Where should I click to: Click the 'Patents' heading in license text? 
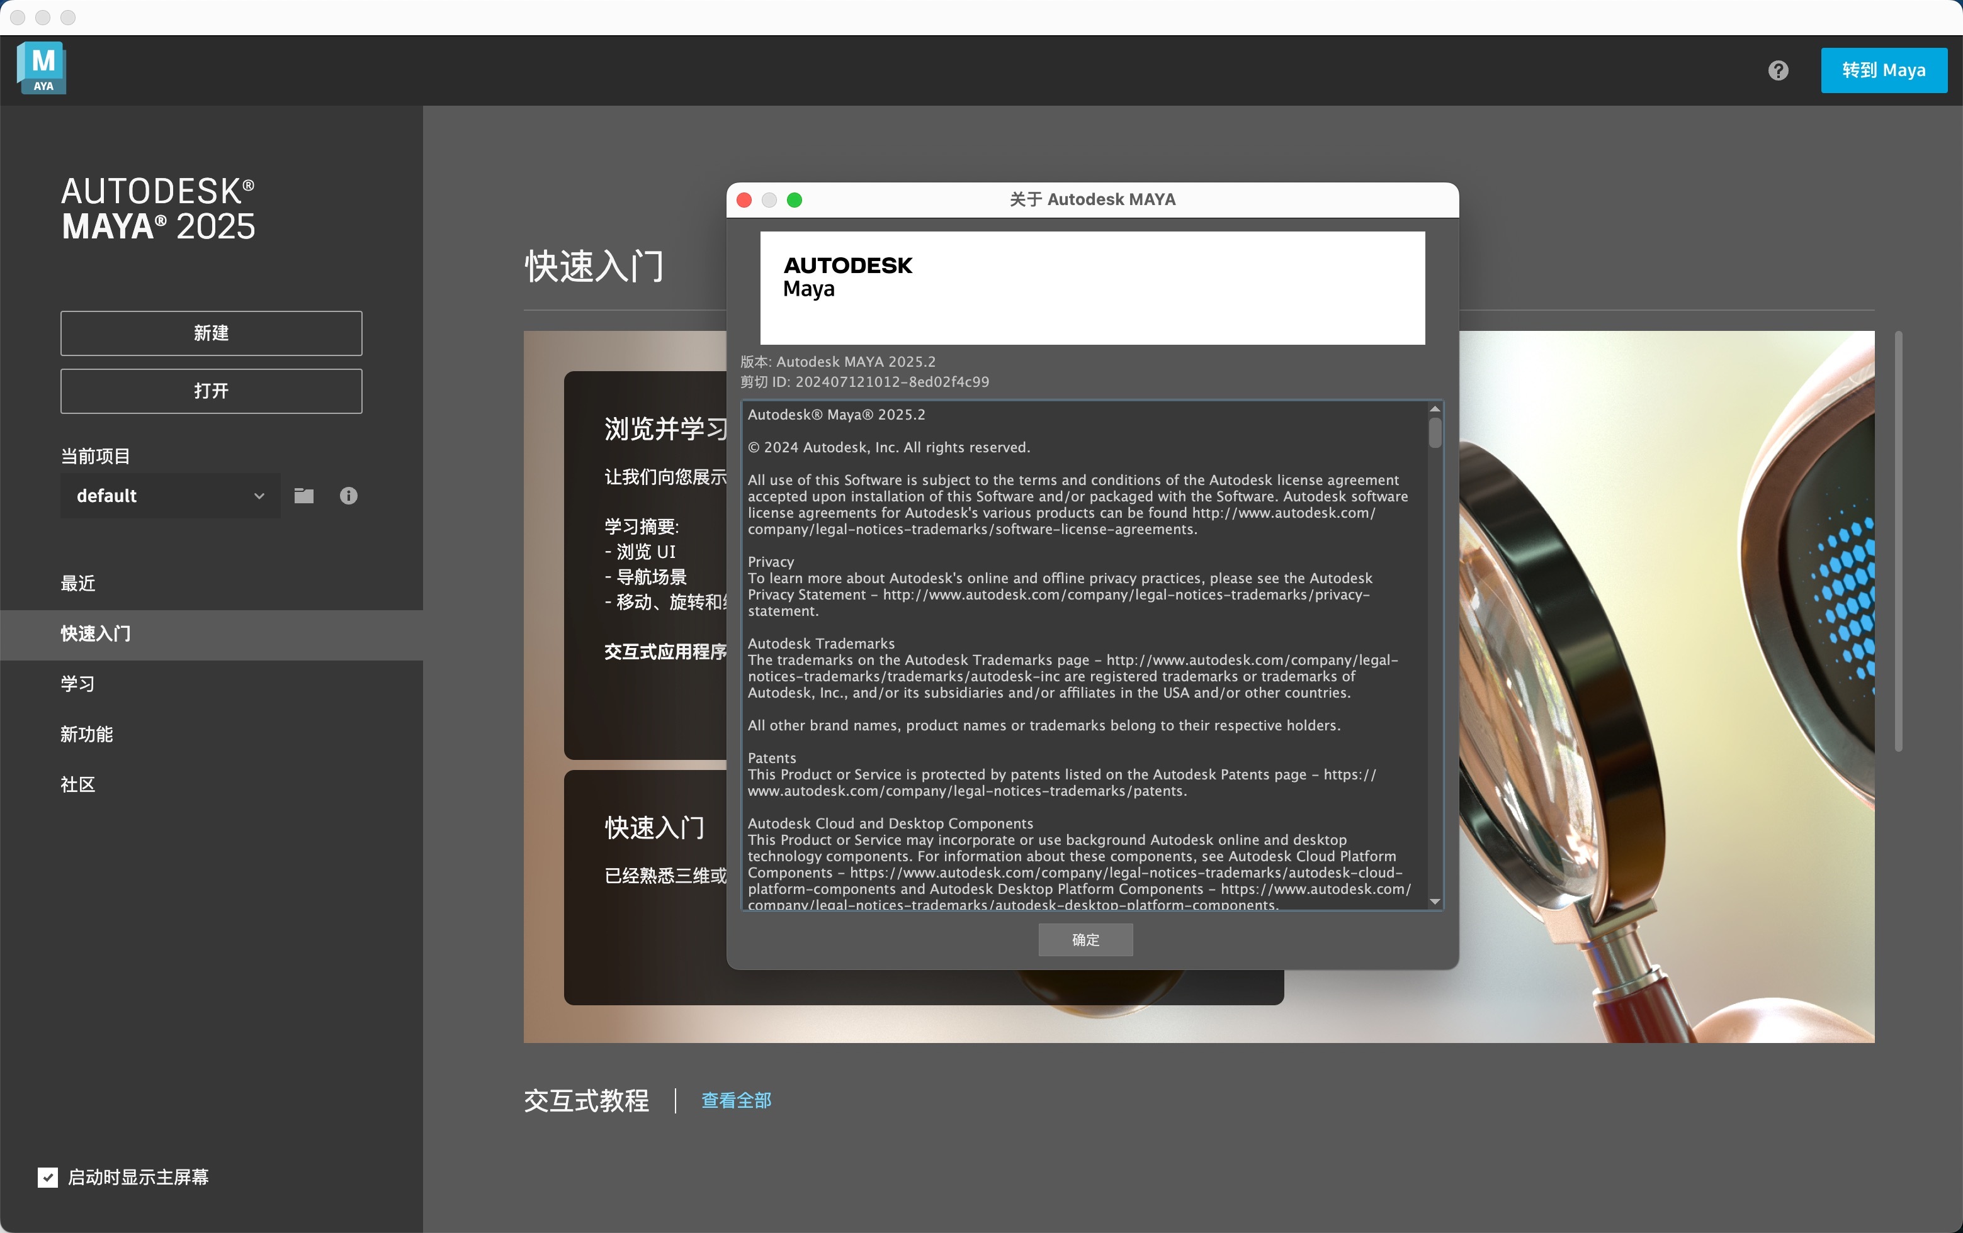click(772, 758)
